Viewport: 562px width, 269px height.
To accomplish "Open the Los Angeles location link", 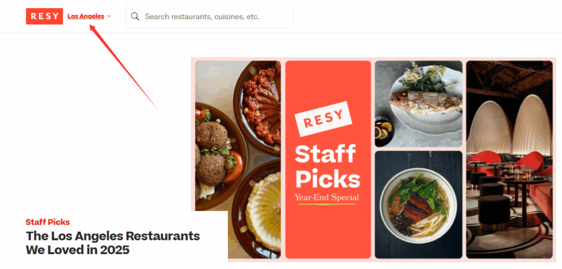I will click(86, 16).
